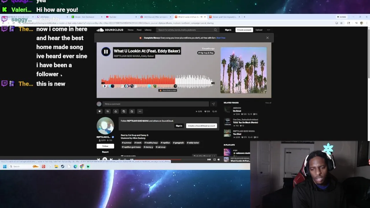Image resolution: width=370 pixels, height=208 pixels.
Task: Seek on the bottom player progress bar
Action: point(171,159)
